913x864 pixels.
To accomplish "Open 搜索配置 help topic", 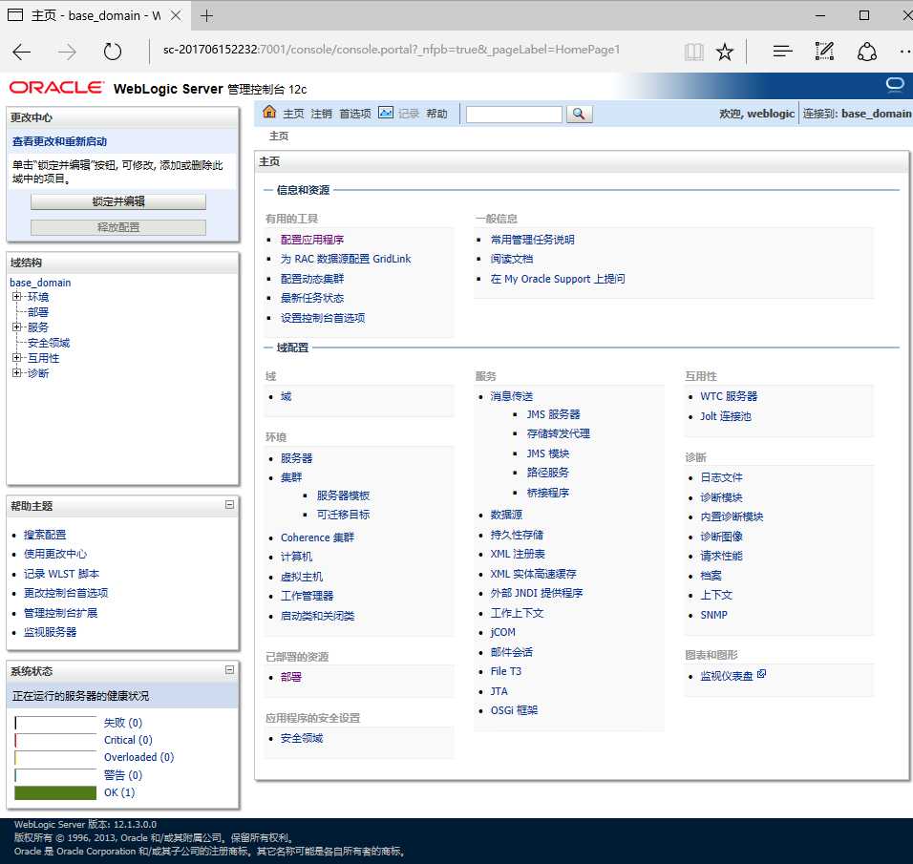I will click(x=45, y=535).
